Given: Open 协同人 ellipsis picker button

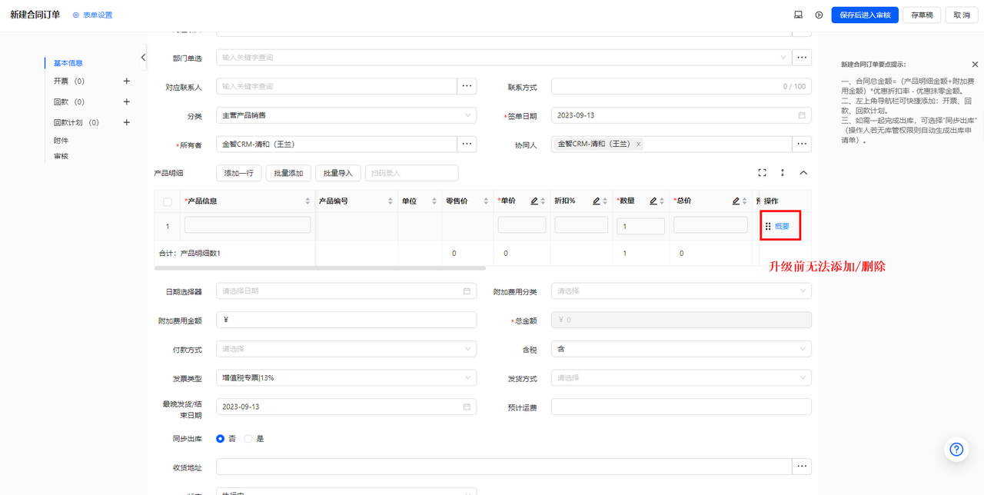Looking at the screenshot, I should 802,144.
